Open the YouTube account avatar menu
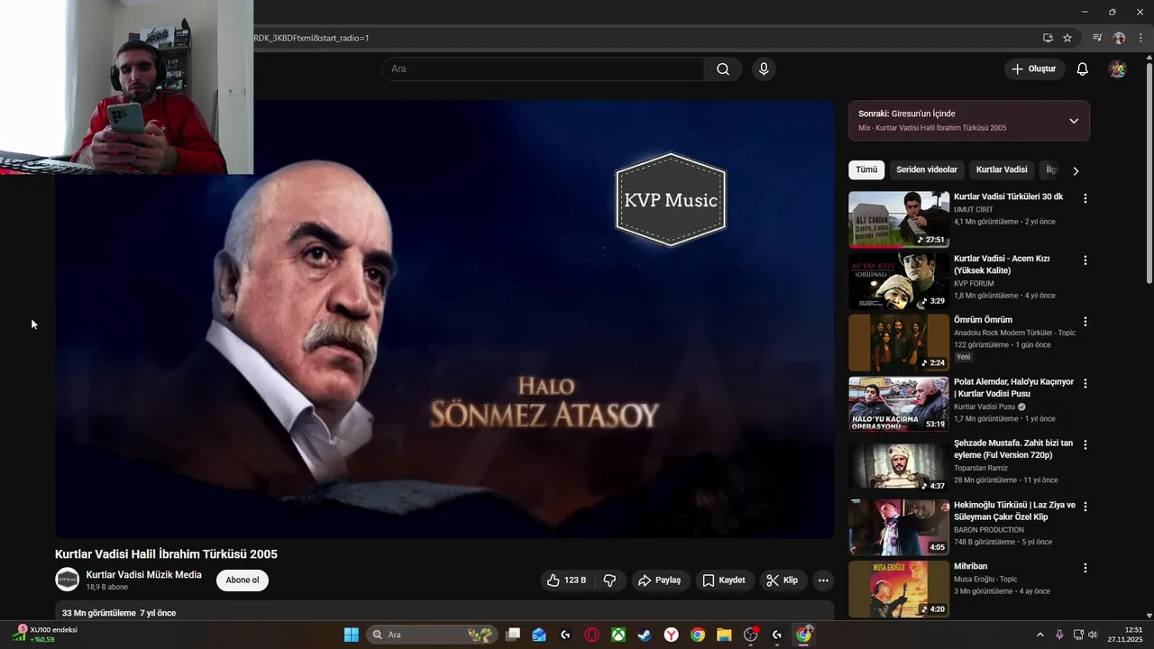1154x649 pixels. (x=1117, y=69)
